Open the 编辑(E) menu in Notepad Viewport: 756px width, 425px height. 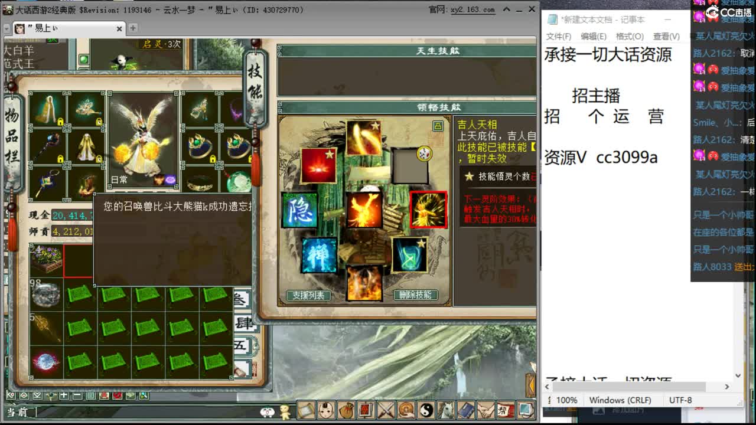click(x=594, y=37)
